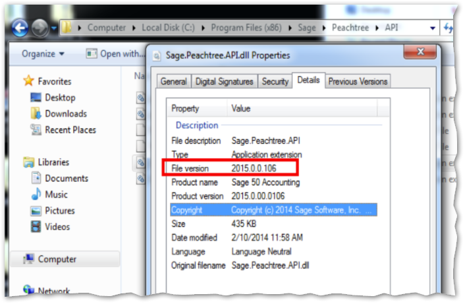This screenshot has height=304, width=465.
Task: Click the Open with program icon
Action: (x=92, y=53)
